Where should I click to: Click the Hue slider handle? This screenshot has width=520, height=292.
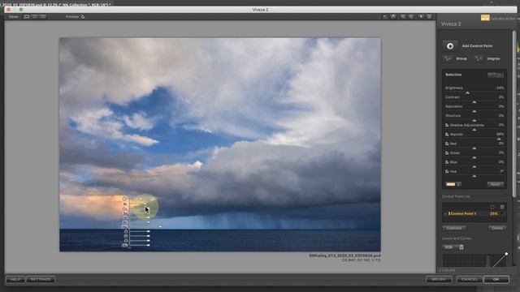coord(474,177)
